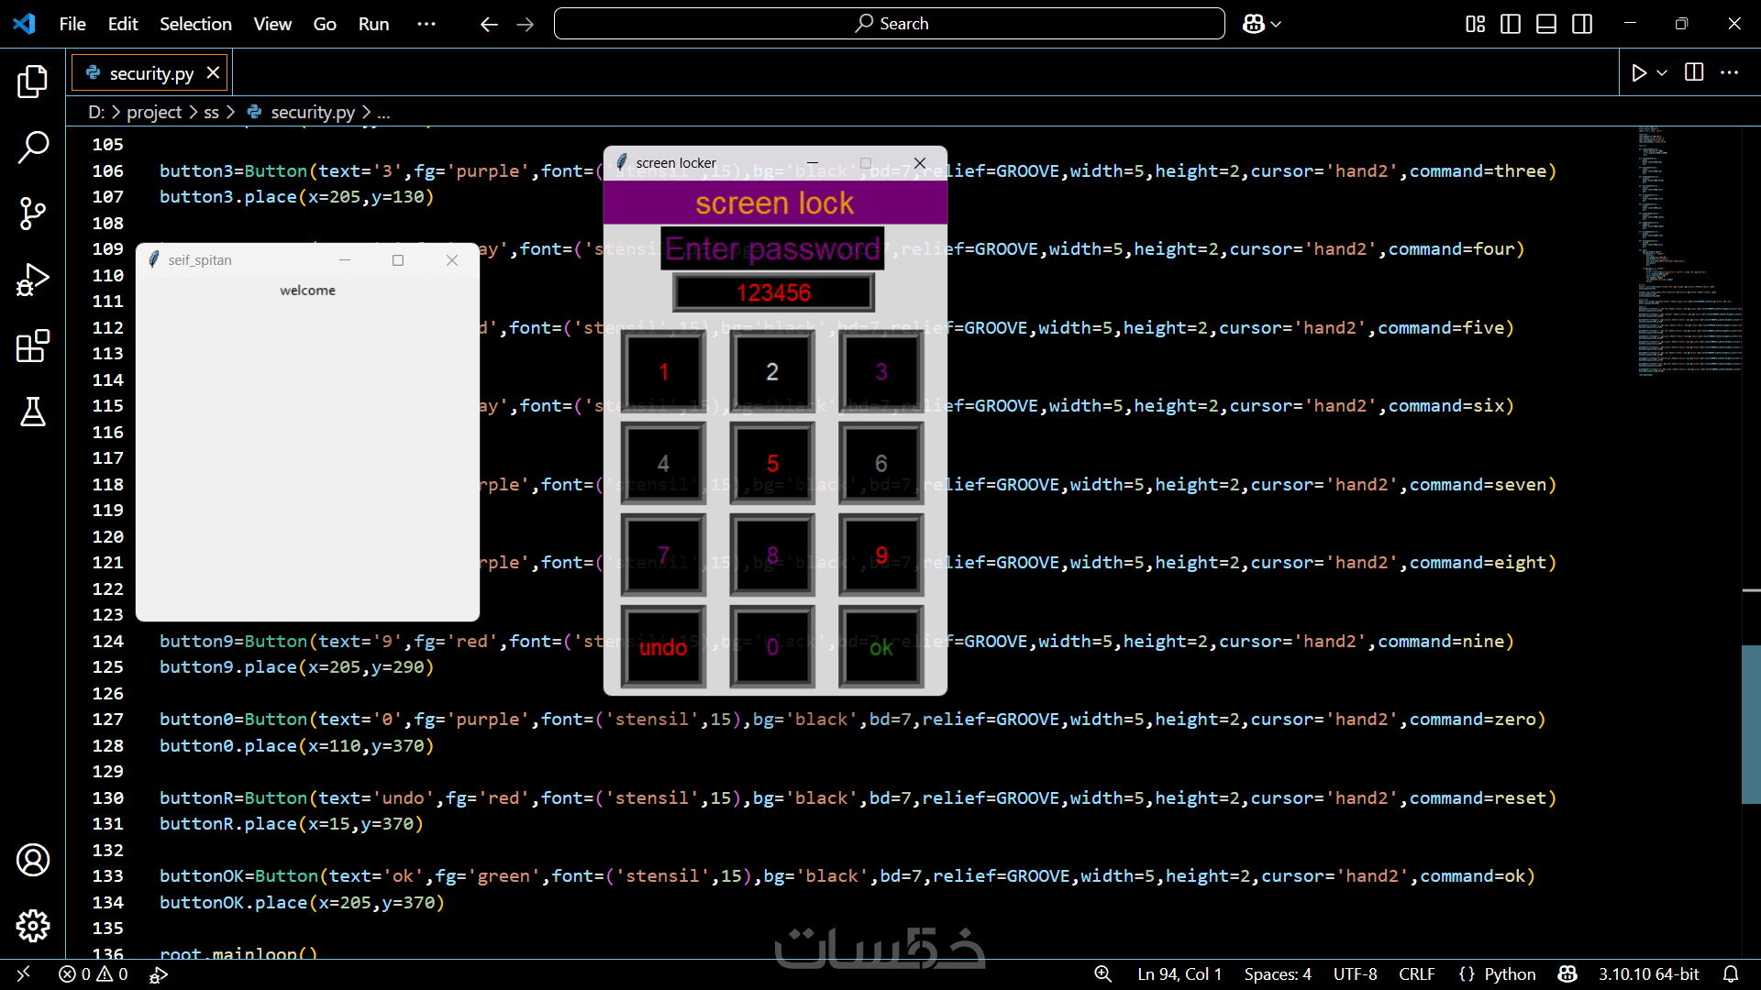Image resolution: width=1761 pixels, height=990 pixels.
Task: Open the Copilot chat dropdown chevron
Action: click(x=1276, y=24)
